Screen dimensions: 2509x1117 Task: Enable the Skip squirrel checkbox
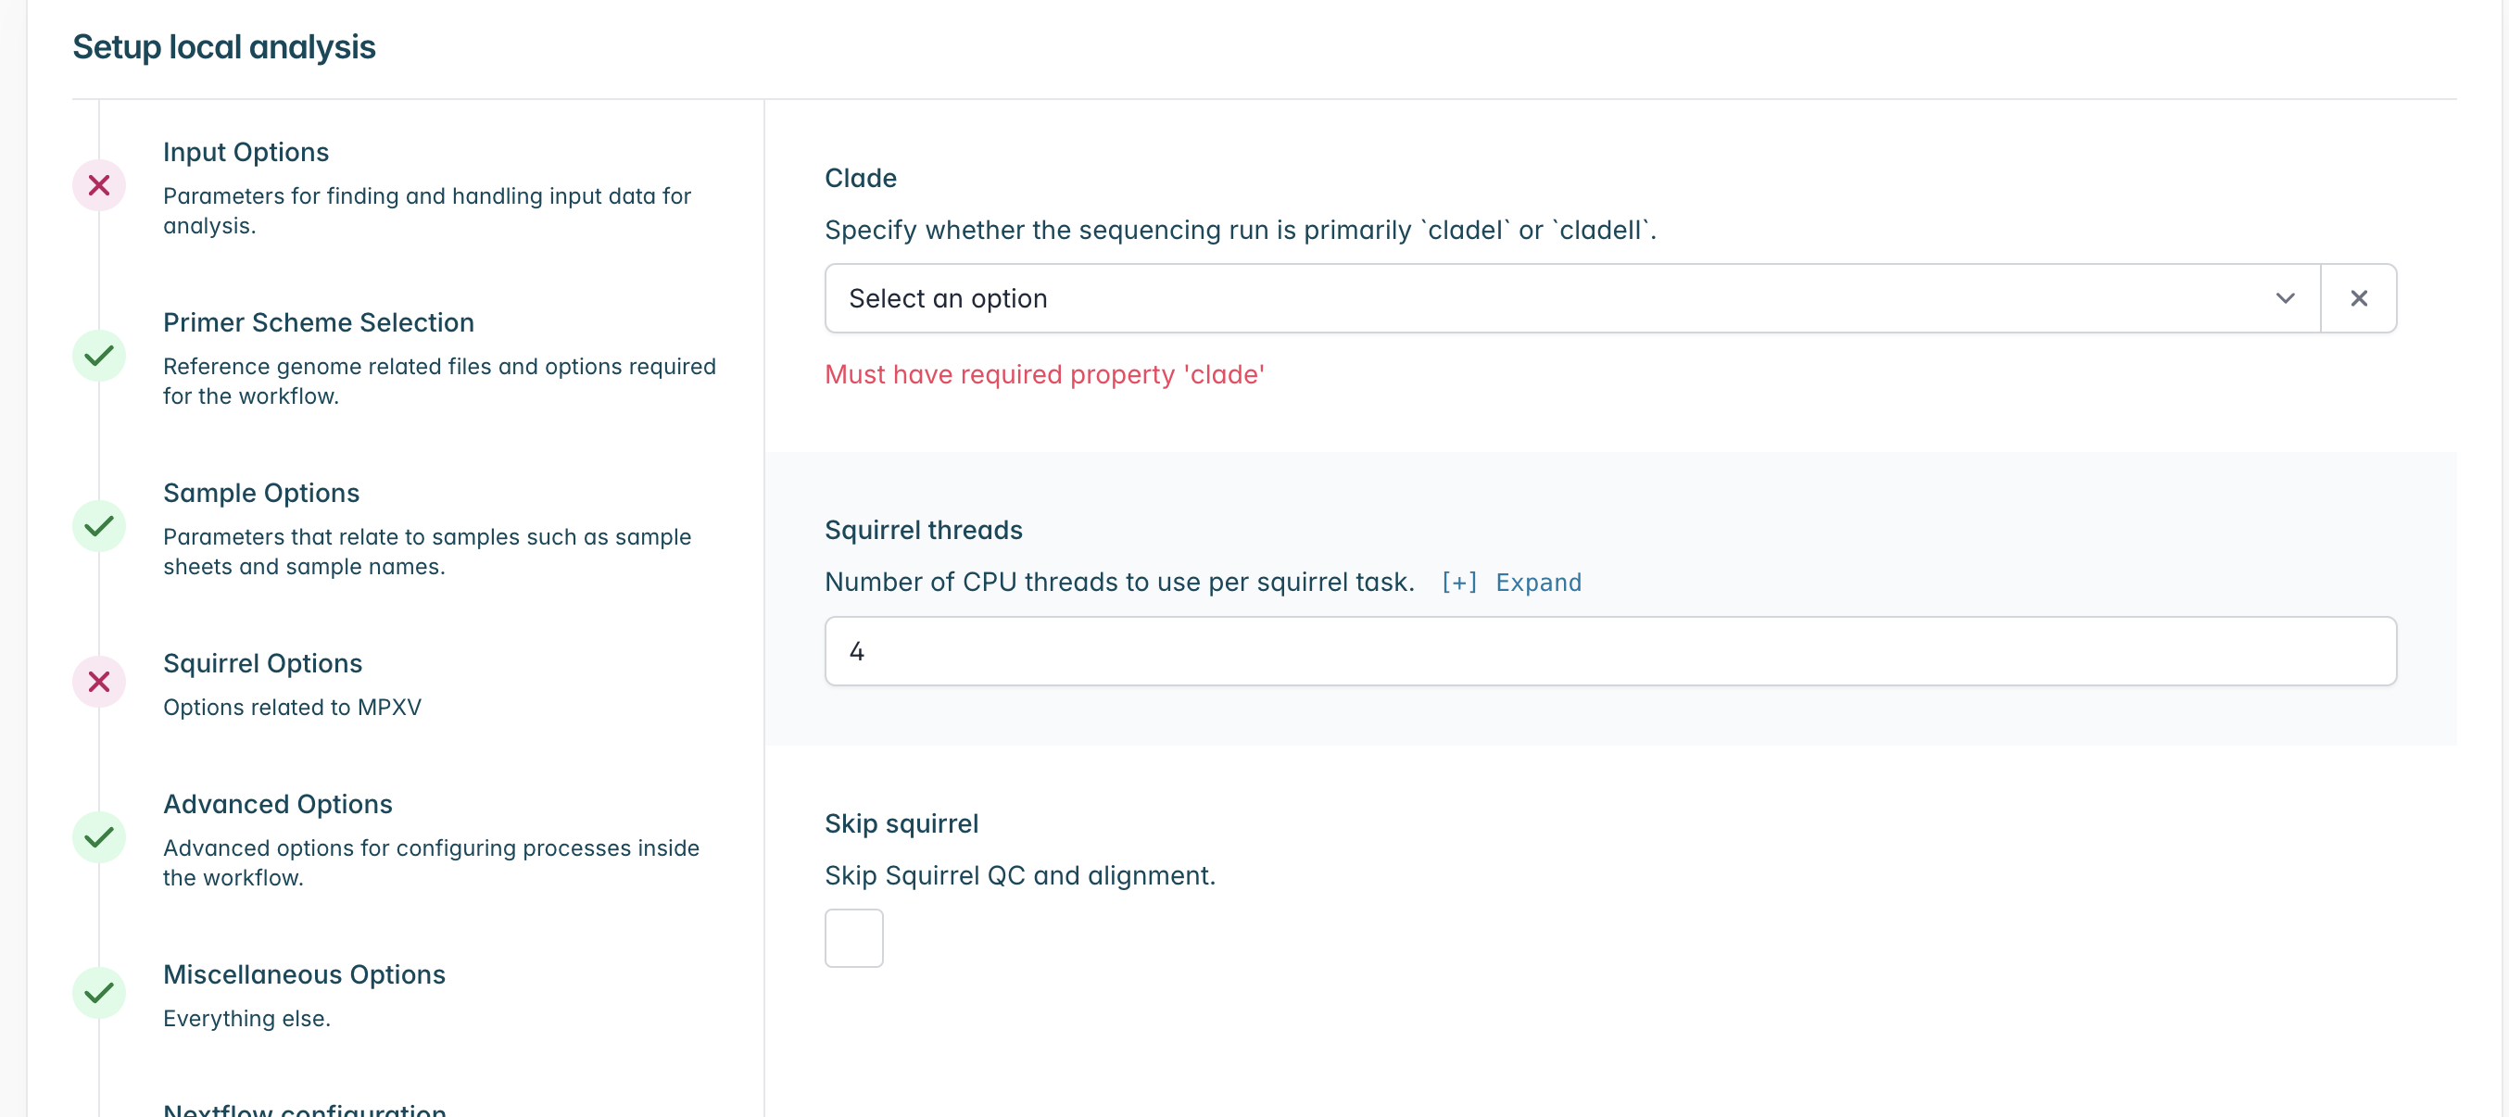(x=853, y=936)
